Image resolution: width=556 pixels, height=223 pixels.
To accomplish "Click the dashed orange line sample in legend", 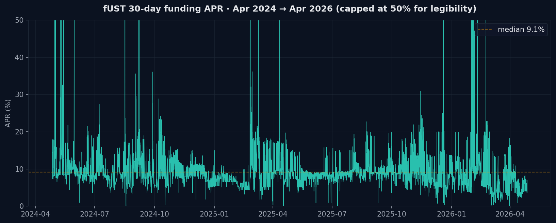I will coord(485,30).
